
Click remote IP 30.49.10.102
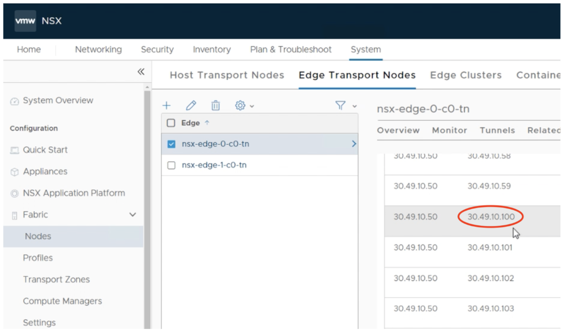coord(491,278)
